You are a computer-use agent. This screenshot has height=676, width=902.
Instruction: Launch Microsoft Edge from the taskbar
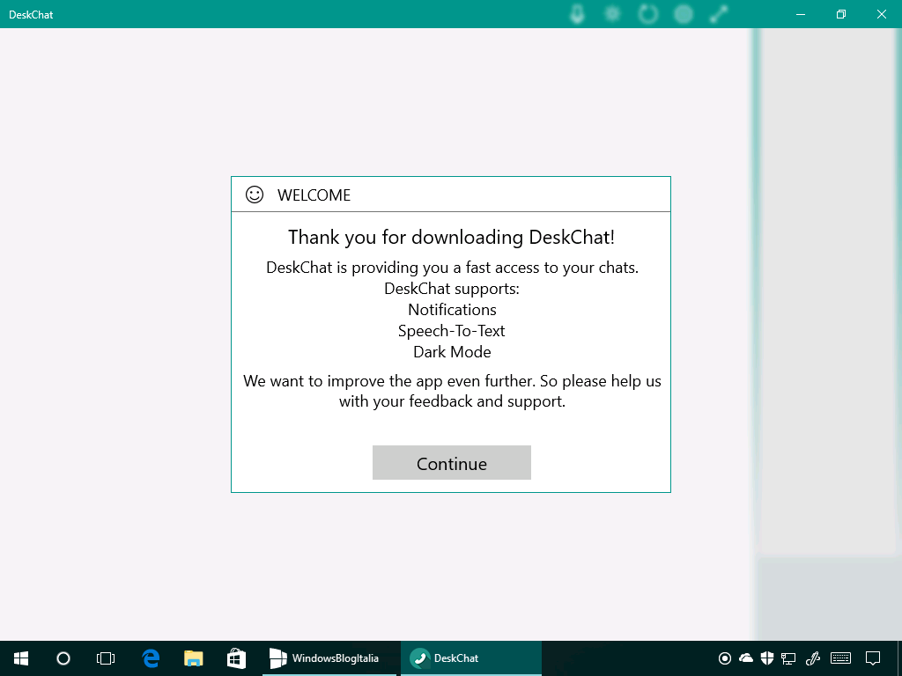[151, 658]
